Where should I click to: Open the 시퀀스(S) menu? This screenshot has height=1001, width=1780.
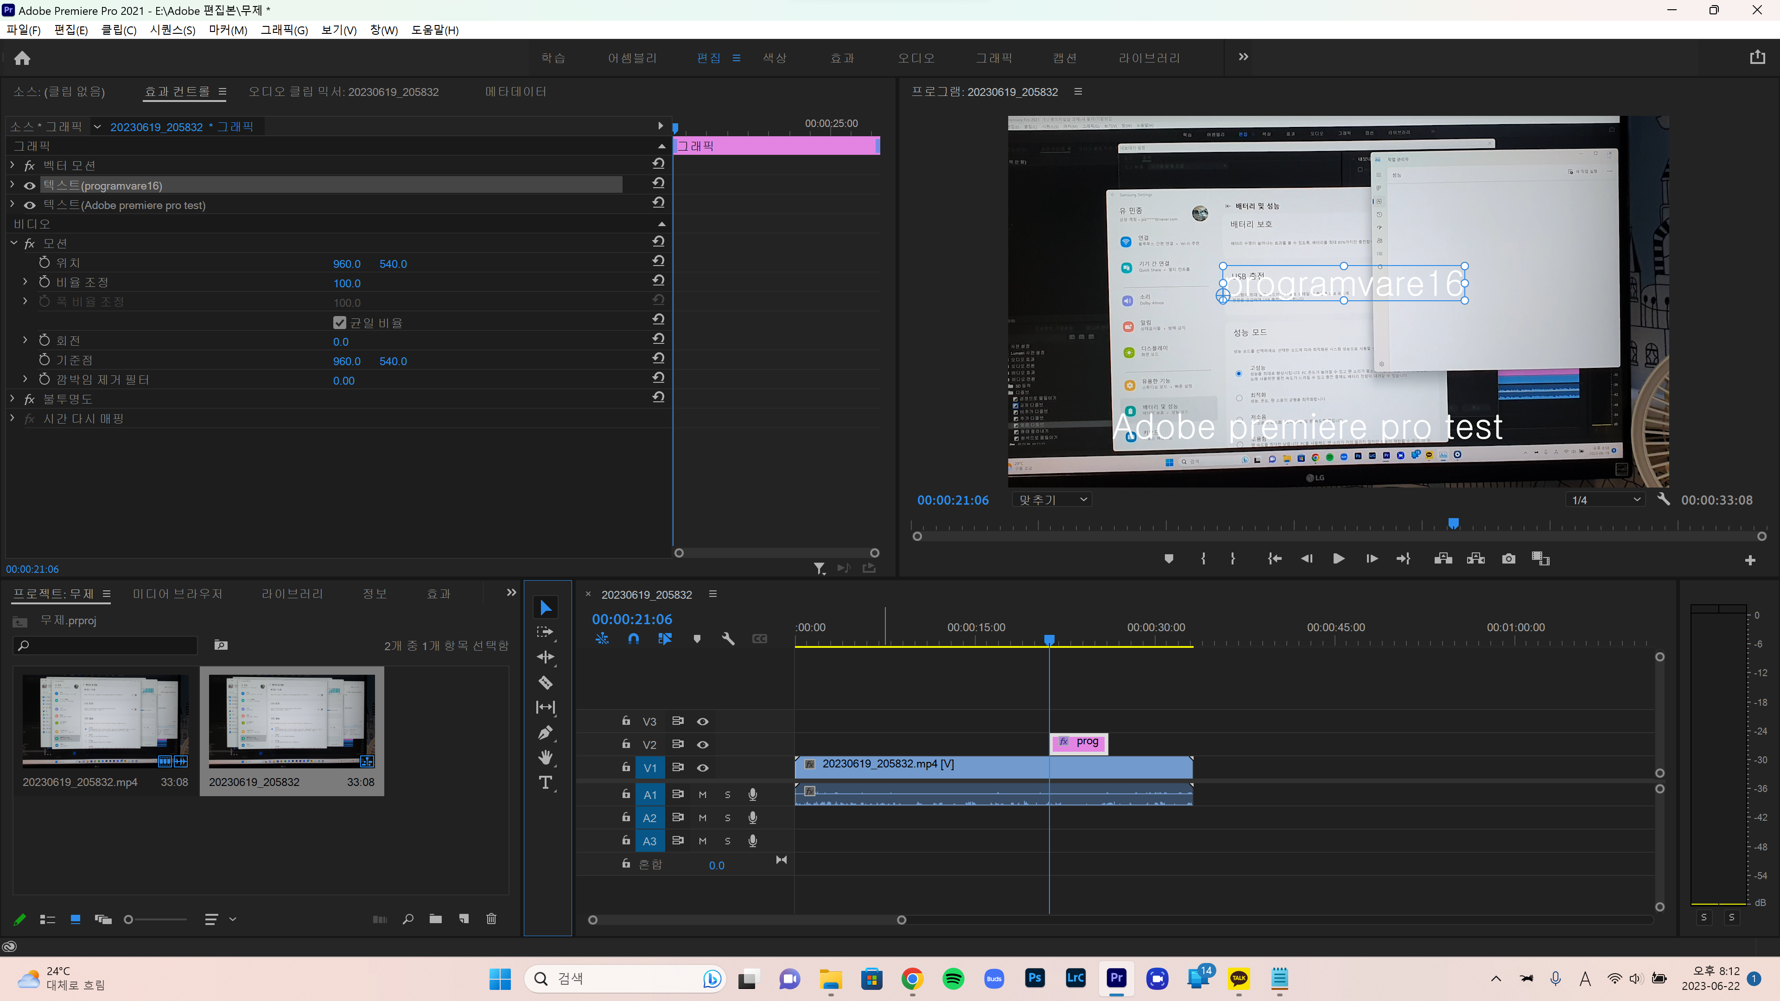pos(173,30)
